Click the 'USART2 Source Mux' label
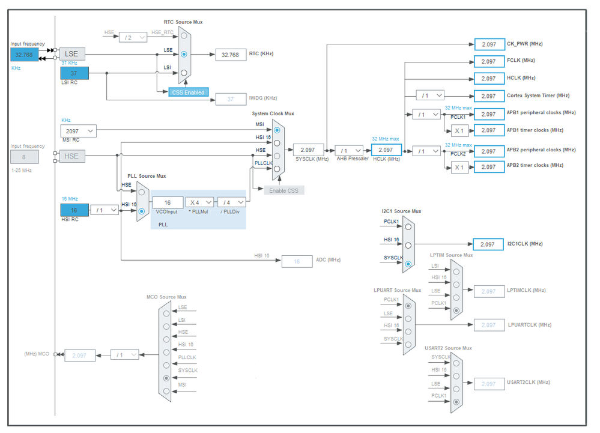The height and width of the screenshot is (433, 600). coord(448,348)
